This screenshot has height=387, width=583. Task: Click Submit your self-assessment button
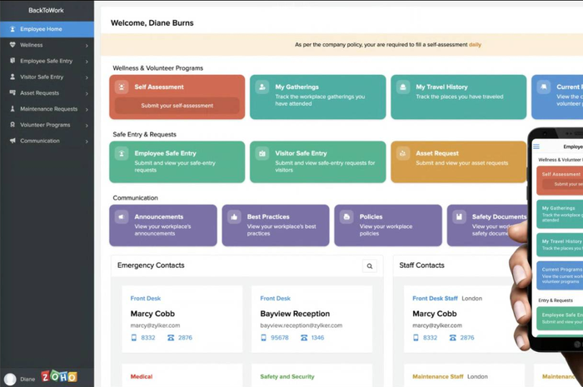177,106
